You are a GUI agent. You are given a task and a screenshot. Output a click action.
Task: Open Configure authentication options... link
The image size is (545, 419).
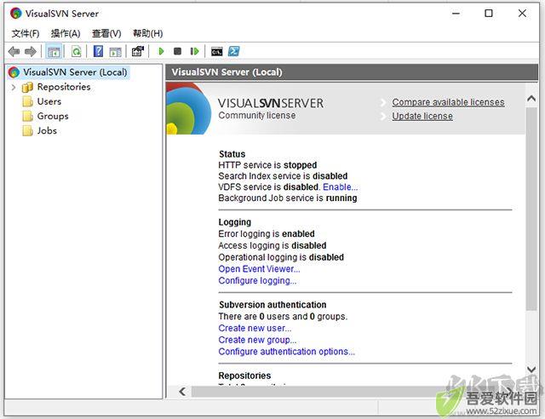pos(286,352)
